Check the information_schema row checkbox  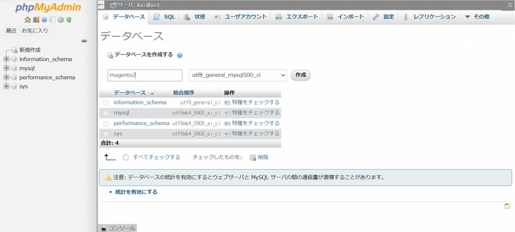(106, 103)
